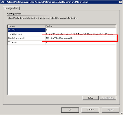The image size is (123, 115).
Task: Select the Configuration tab
Action: click(x=11, y=8)
